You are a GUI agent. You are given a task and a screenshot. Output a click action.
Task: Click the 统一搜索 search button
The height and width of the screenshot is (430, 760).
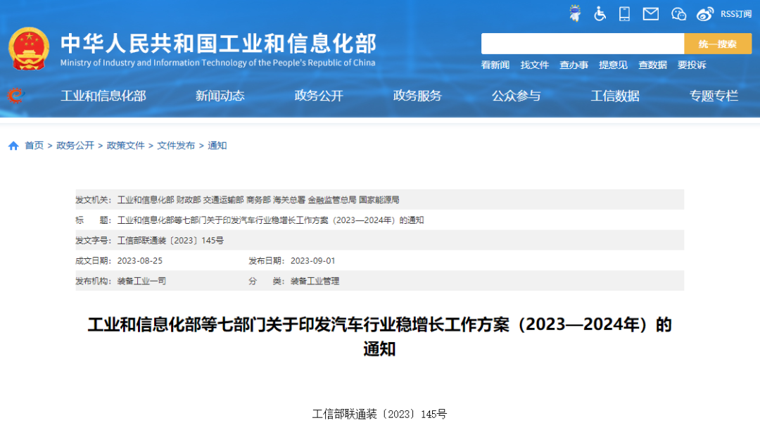coord(717,44)
